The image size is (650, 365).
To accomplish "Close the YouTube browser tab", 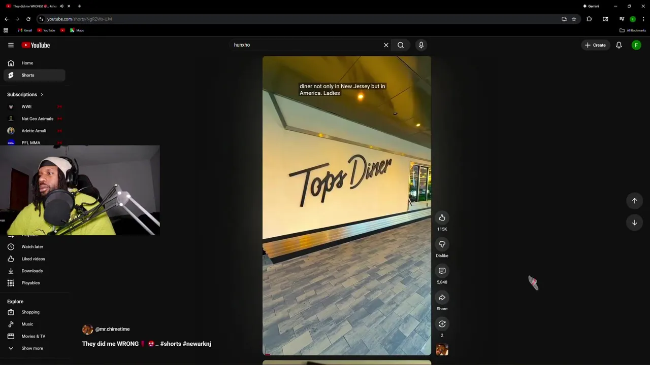I will point(69,6).
